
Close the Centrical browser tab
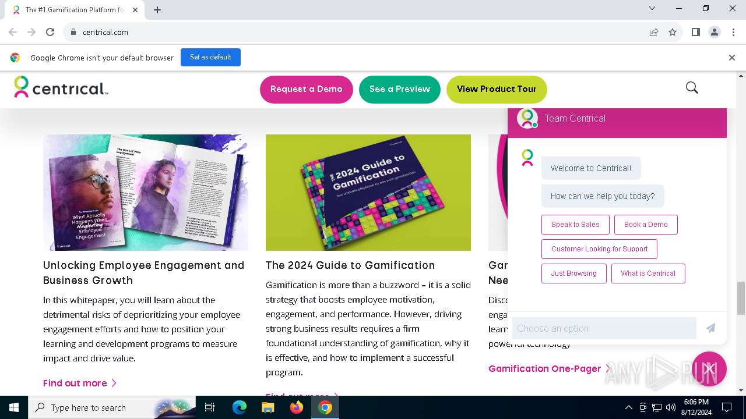135,10
